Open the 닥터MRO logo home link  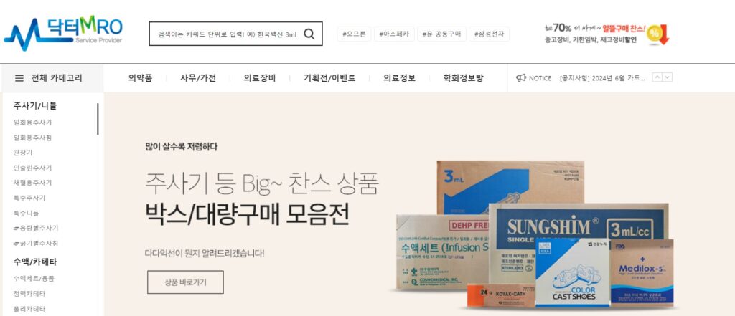click(x=63, y=33)
